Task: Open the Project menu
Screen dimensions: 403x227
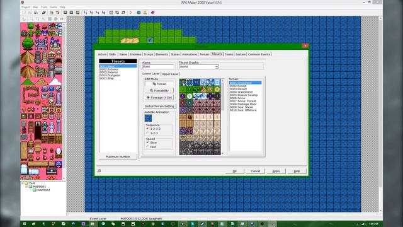Action: 25,7
